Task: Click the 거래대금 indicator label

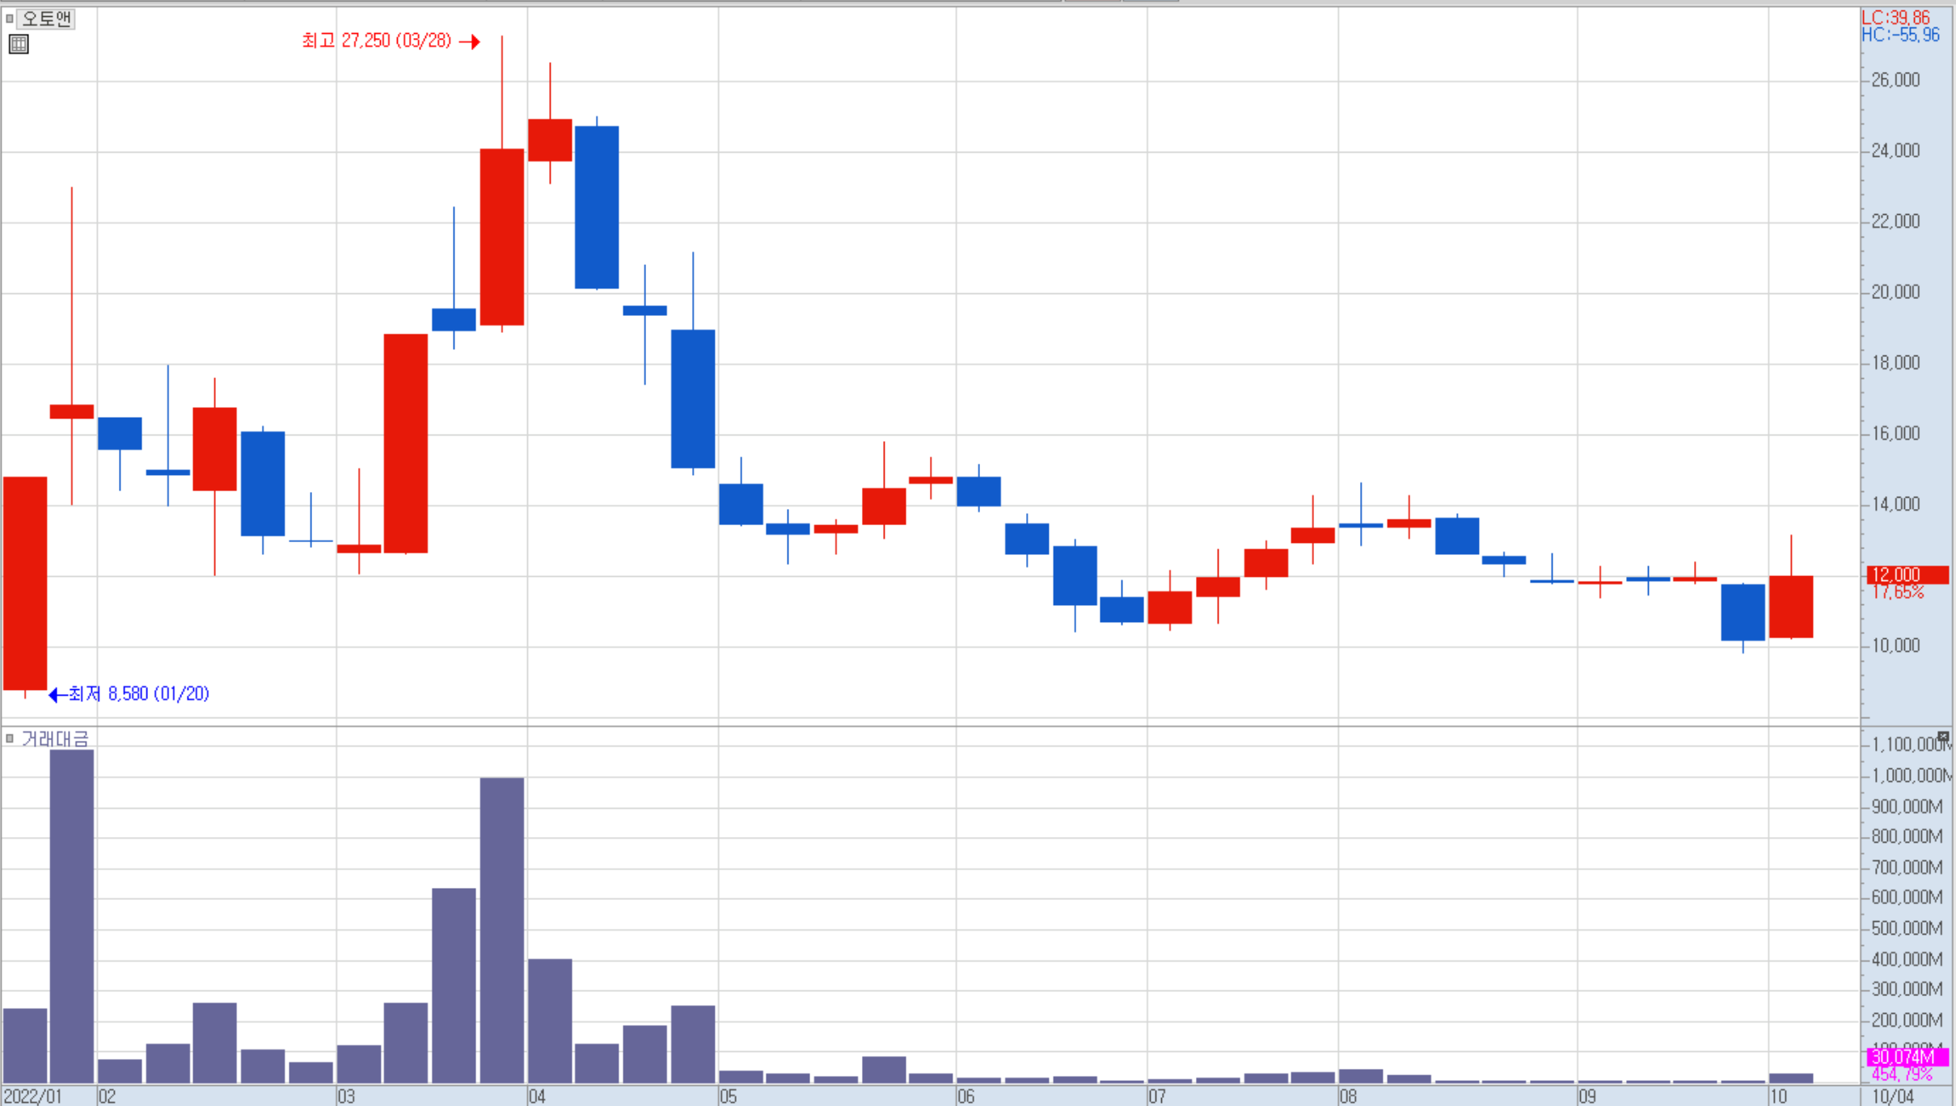Action: (x=55, y=738)
